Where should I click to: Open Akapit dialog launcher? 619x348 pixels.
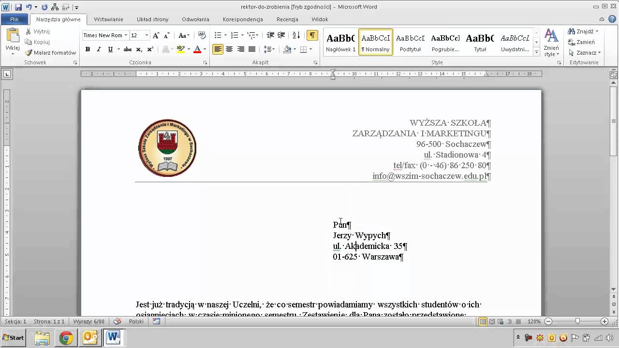(316, 63)
